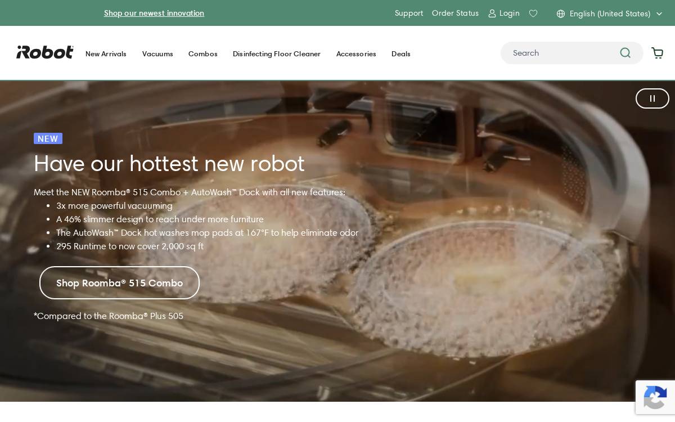Open the wishlist heart icon
Screen dimensions: 675x422
(x=533, y=13)
